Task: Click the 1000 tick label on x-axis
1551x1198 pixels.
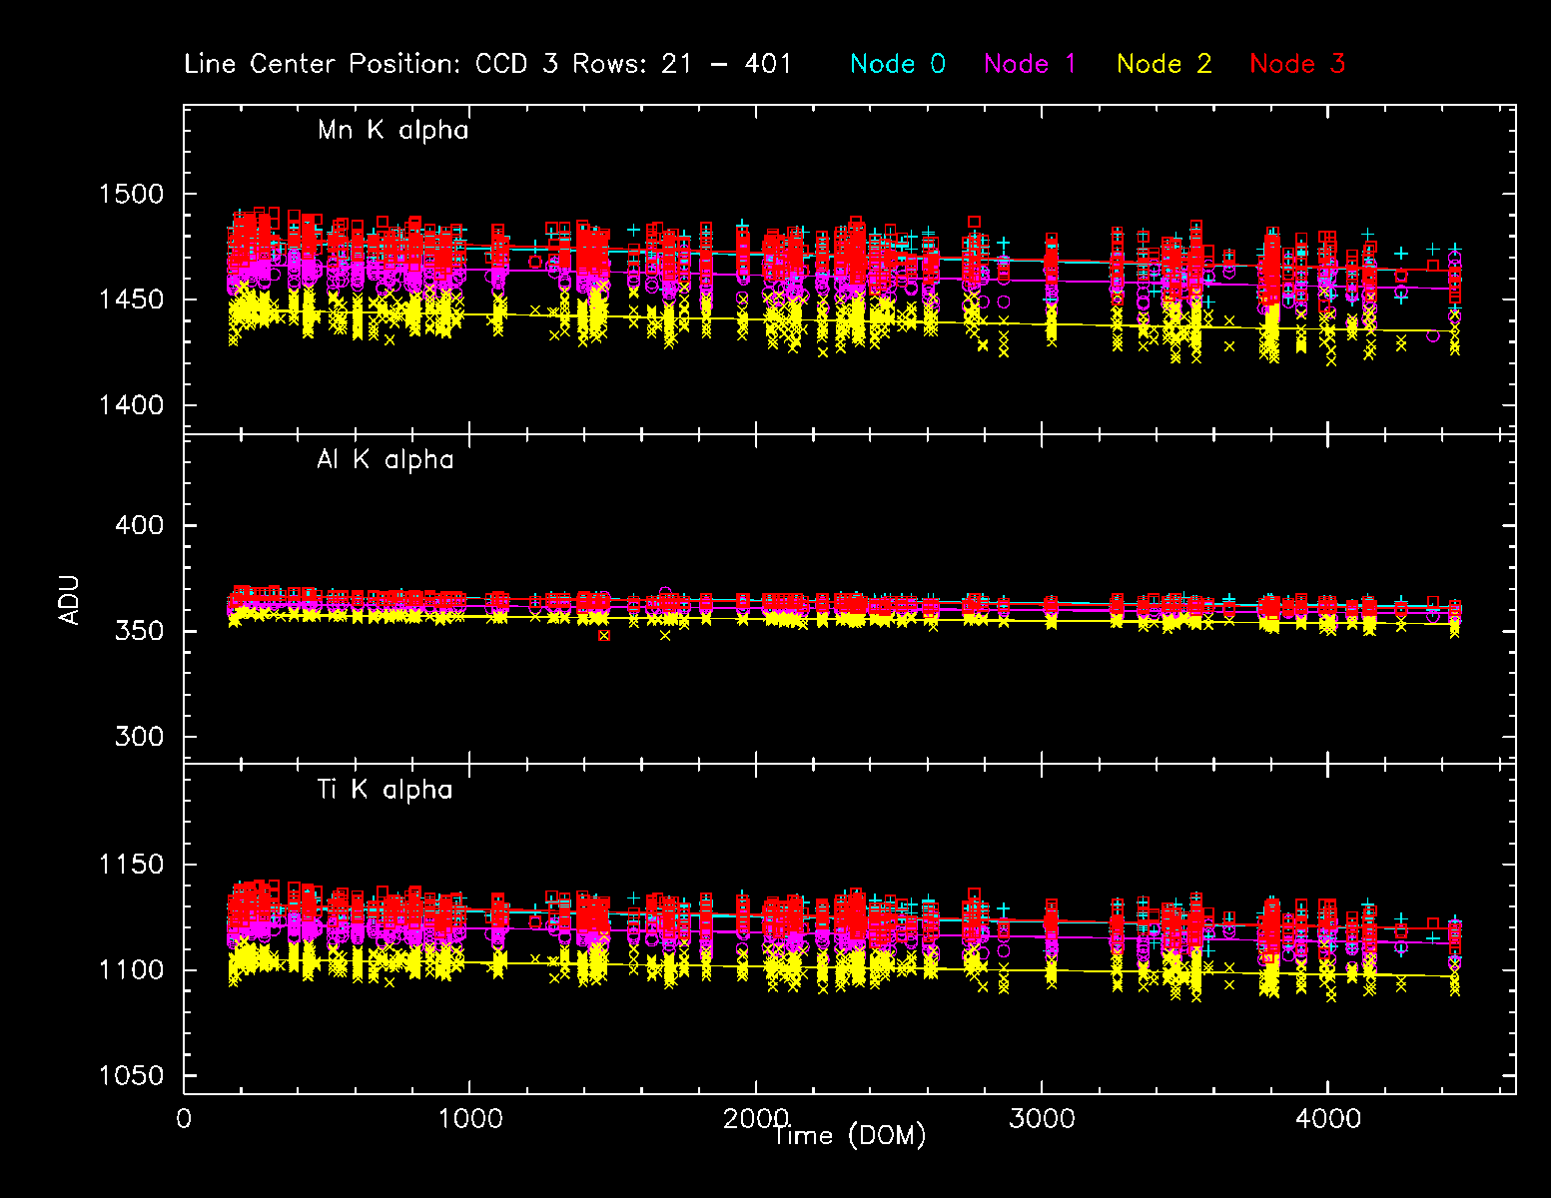Action: tap(469, 1118)
